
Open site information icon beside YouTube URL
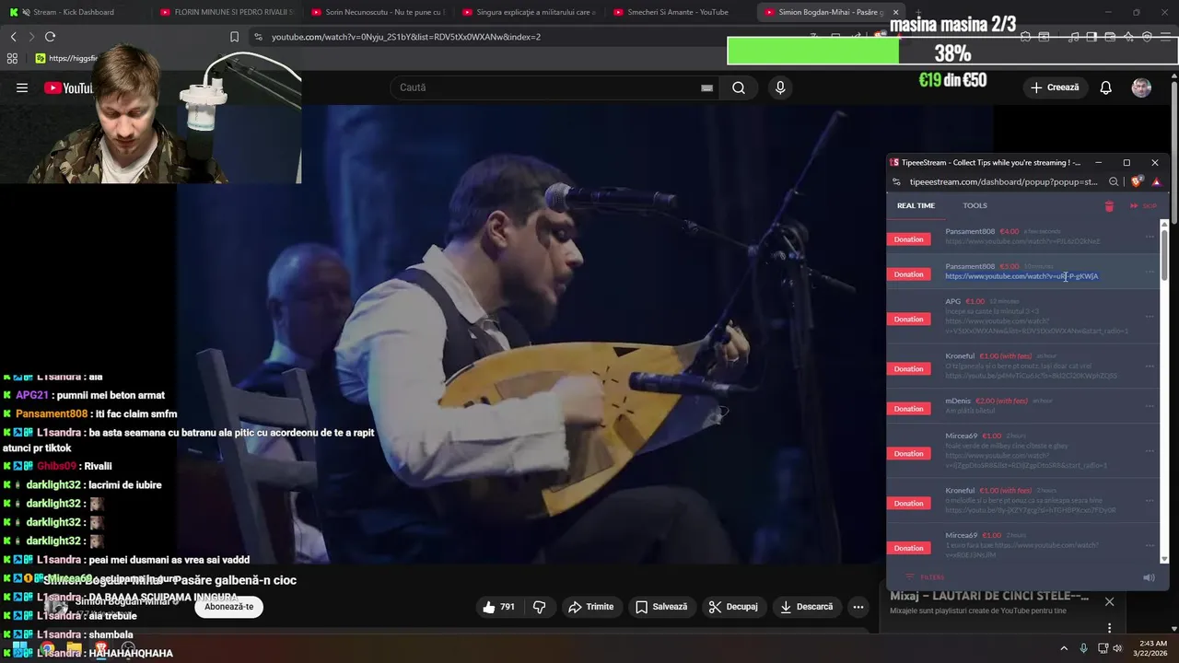click(x=258, y=37)
